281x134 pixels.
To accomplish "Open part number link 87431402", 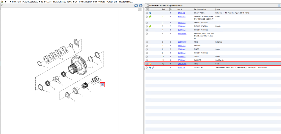I will [181, 13].
